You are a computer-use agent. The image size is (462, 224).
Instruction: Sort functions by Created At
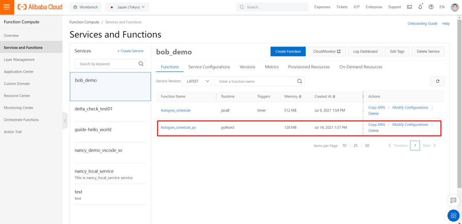point(334,96)
